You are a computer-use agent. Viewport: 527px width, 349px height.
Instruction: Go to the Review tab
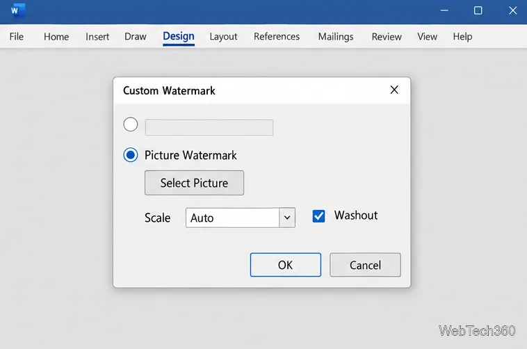click(387, 36)
